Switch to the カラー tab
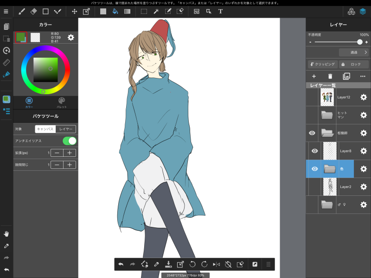This screenshot has width=371, height=278. 29,102
